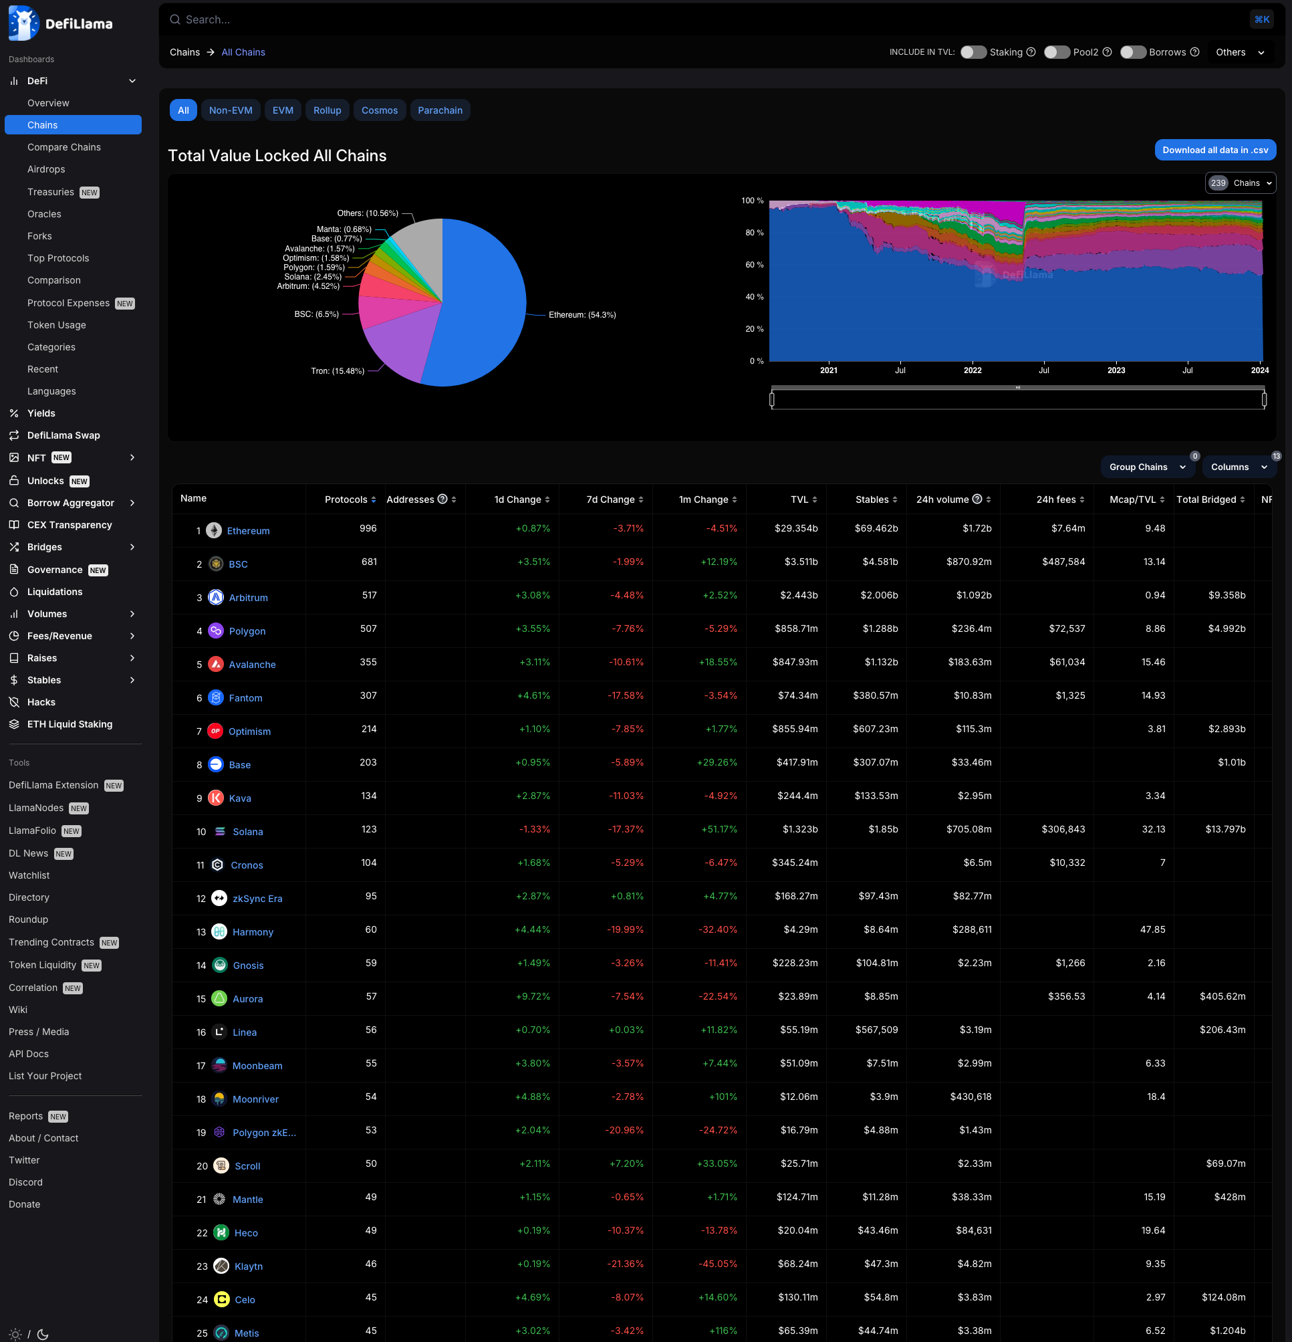Click the Ethereum chain icon in table
Screen dimensions: 1292x1342
(x=214, y=531)
